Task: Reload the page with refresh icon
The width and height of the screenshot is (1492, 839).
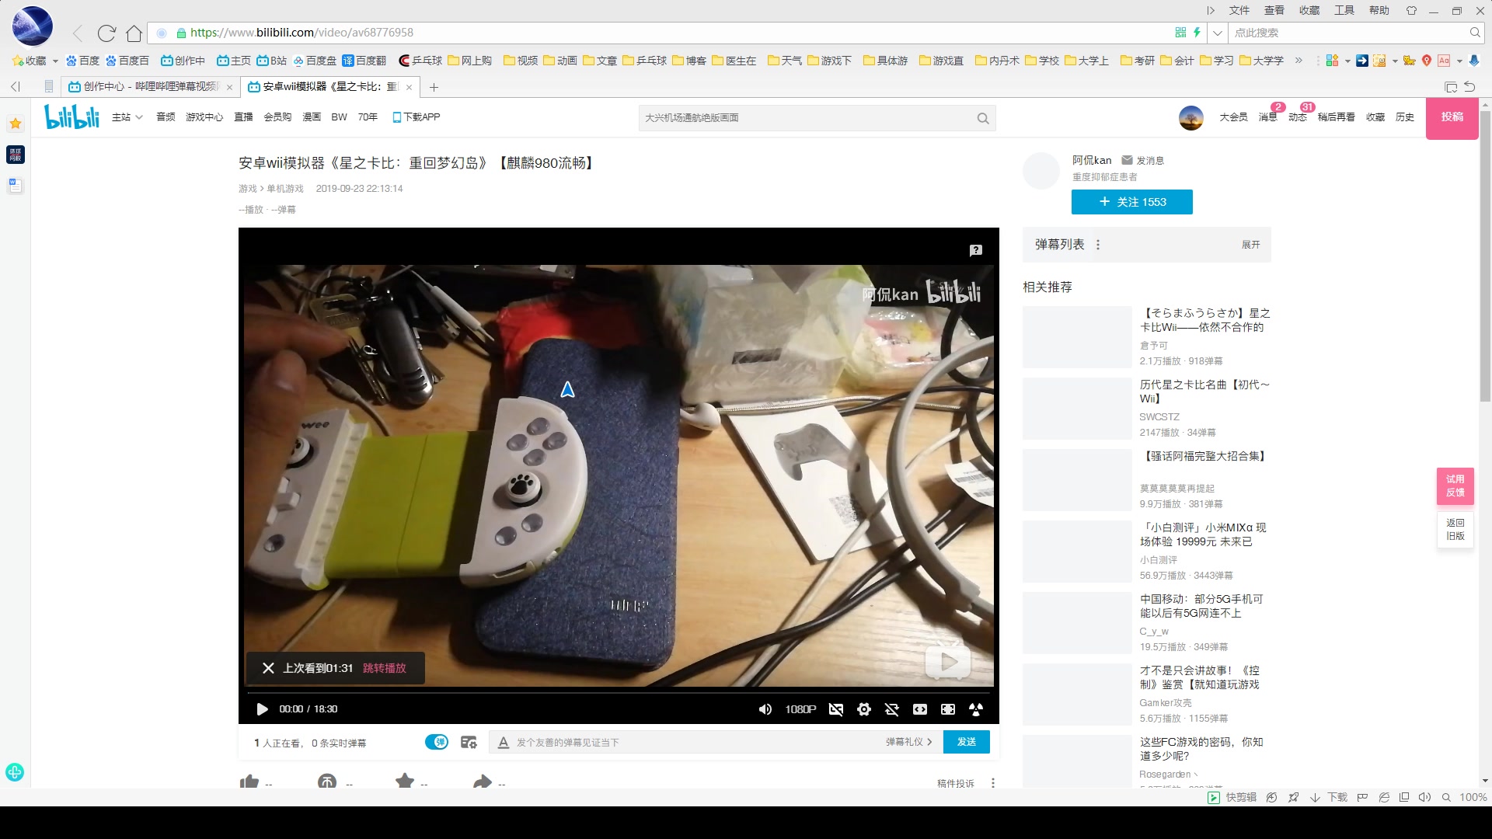Action: coord(106,33)
